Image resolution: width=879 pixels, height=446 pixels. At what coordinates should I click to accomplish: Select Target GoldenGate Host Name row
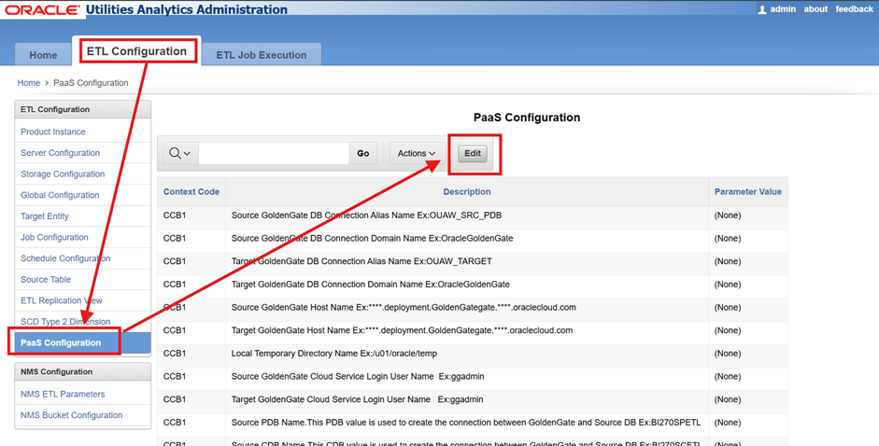(472, 330)
